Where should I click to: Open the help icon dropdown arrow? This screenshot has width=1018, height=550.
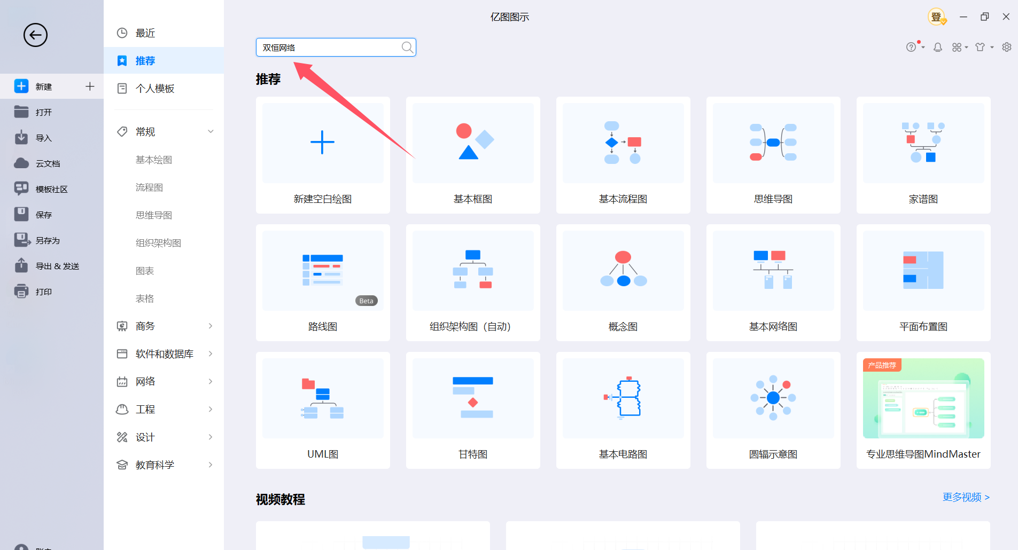923,48
